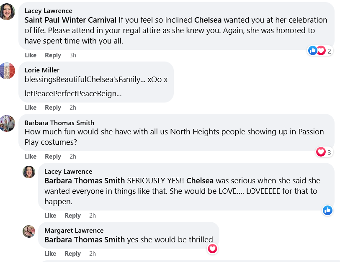Open the like reaction icon on the Saint Paul Winter Carnival comment

[x=313, y=51]
